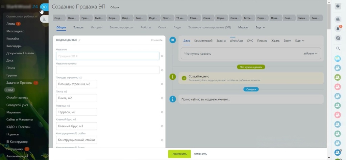Click the Название проекта input field
Viewport: 346px width, 160px height.
point(107,70)
